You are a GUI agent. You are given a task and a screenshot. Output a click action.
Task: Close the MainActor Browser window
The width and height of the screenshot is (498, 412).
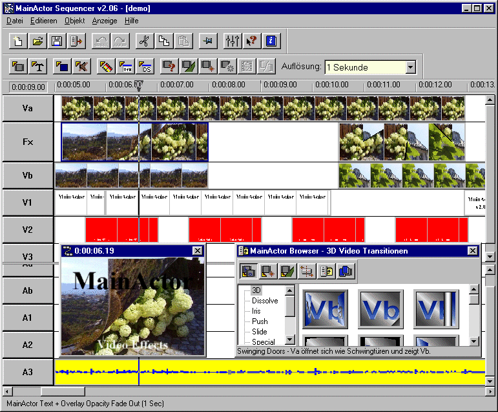click(472, 251)
